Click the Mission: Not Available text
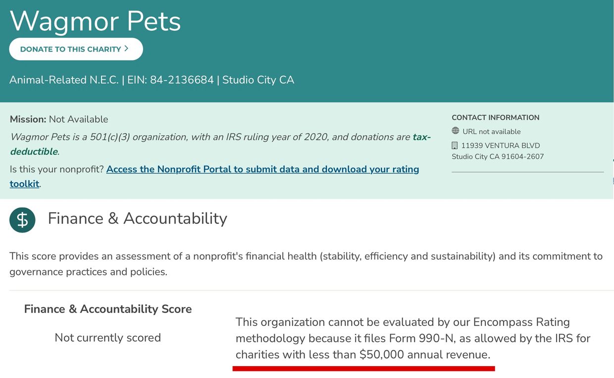Image resolution: width=614 pixels, height=378 pixels. (58, 119)
